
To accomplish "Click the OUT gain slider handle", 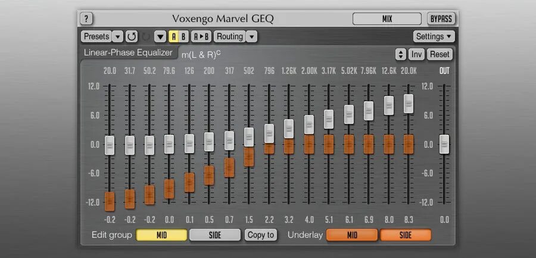I will [x=444, y=144].
